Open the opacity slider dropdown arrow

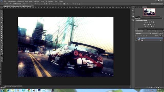point(163,33)
